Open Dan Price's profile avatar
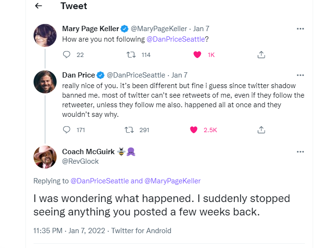The image size is (316, 248). 45,82
